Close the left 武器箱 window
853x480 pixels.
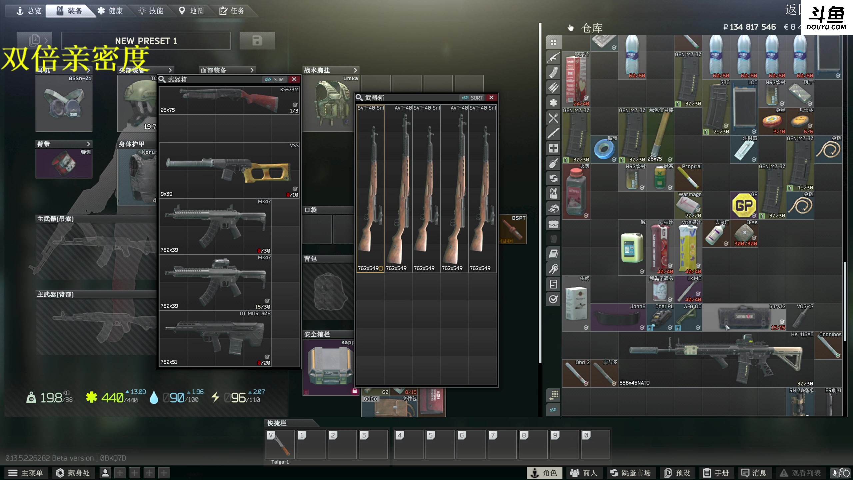click(x=294, y=79)
